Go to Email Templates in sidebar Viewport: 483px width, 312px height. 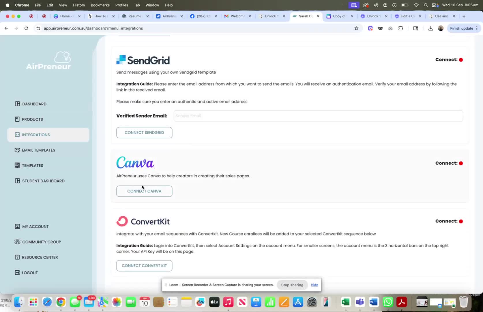pyautogui.click(x=35, y=150)
